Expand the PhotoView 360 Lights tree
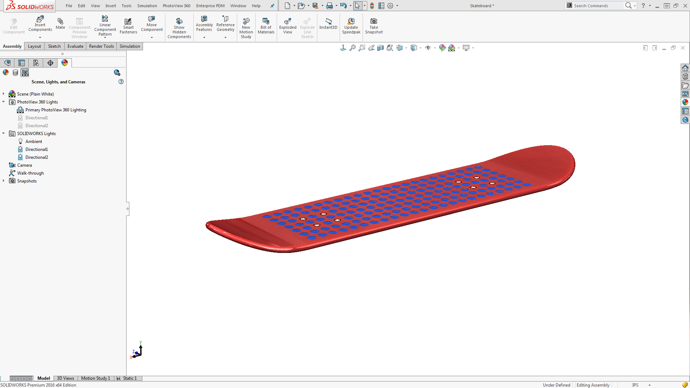 point(4,102)
